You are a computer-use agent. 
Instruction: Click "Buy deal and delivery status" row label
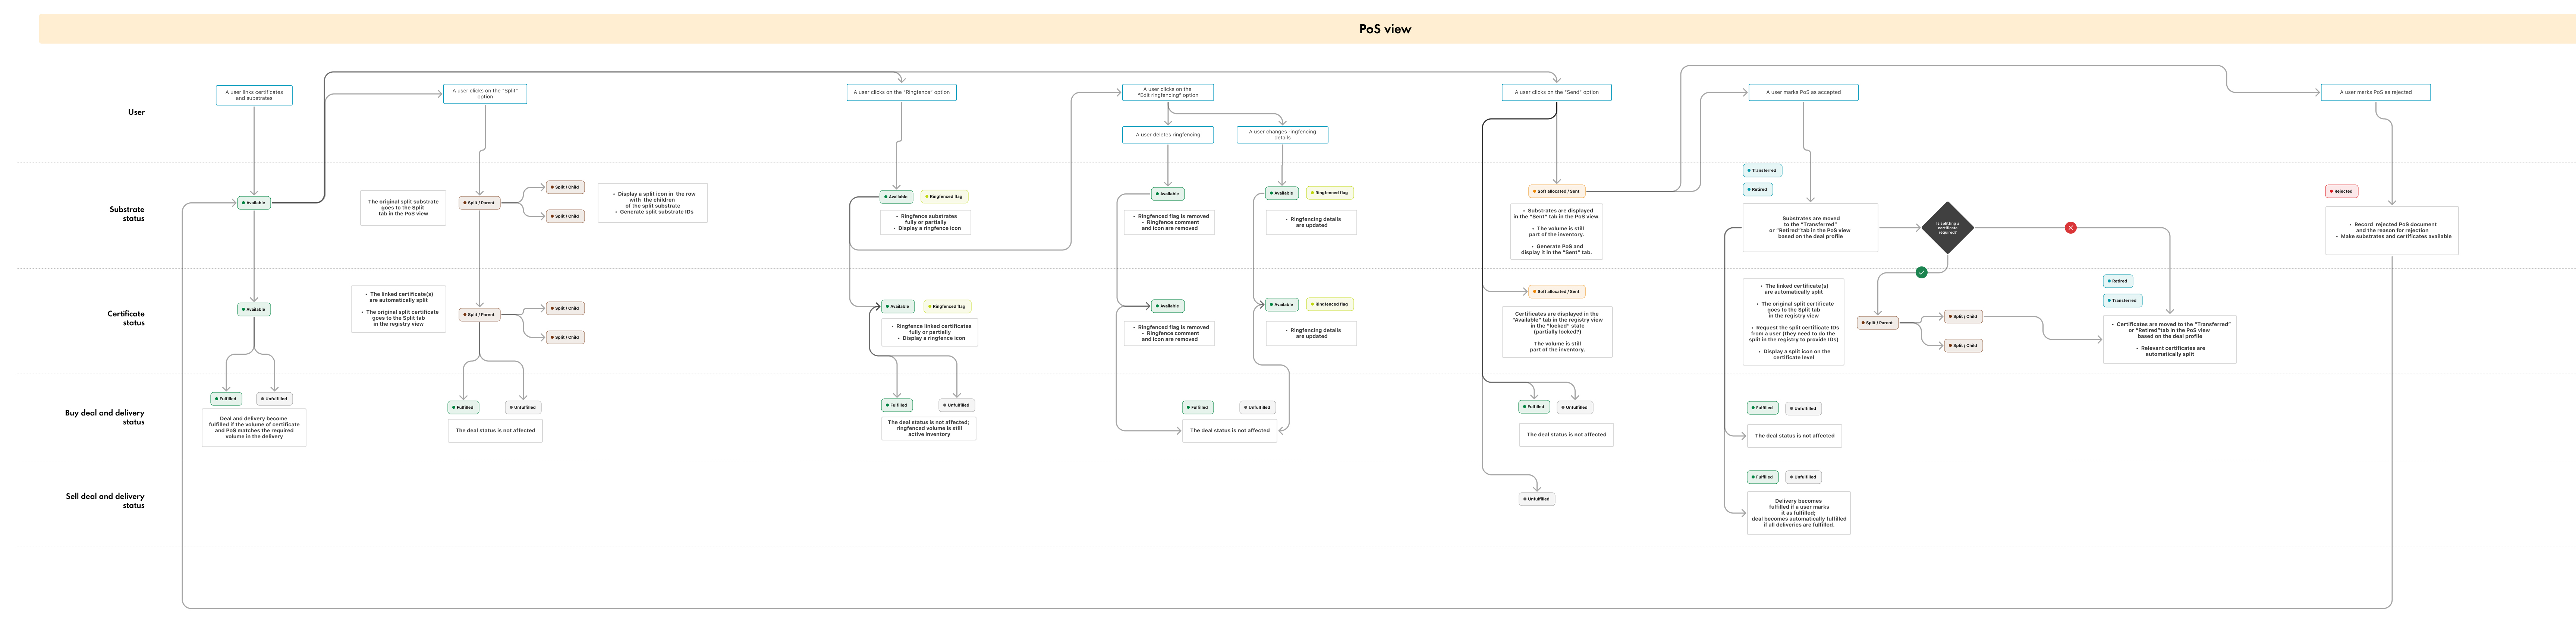[105, 417]
